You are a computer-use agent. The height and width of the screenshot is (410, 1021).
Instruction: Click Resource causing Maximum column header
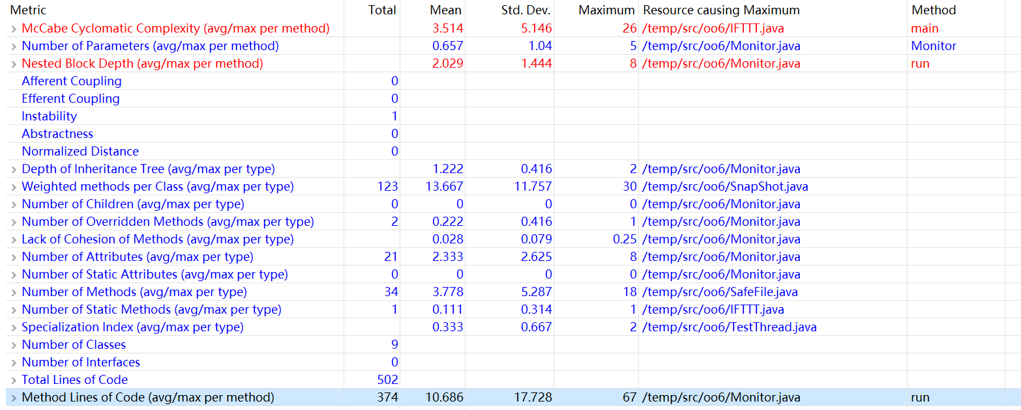coord(720,10)
